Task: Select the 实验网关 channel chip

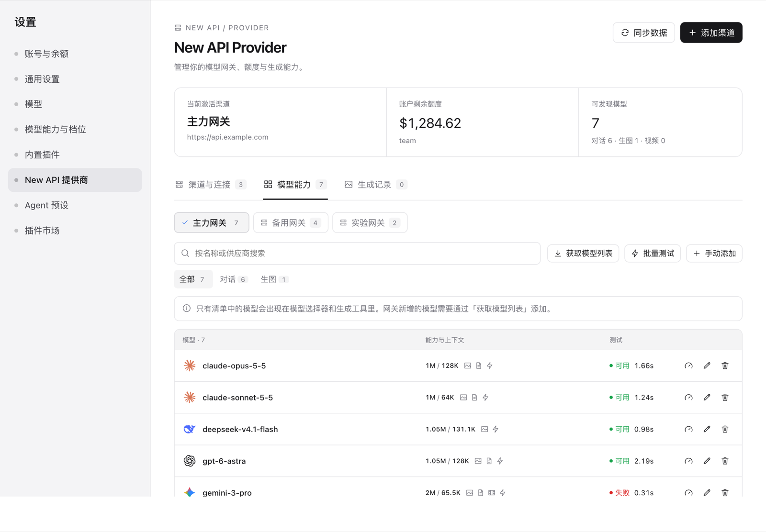Action: [x=370, y=222]
